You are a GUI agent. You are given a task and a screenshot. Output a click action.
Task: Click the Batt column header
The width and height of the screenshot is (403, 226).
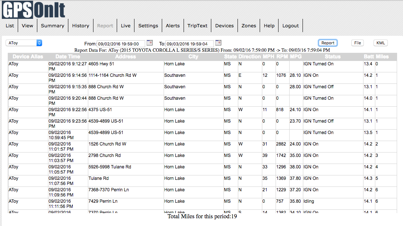click(369, 56)
